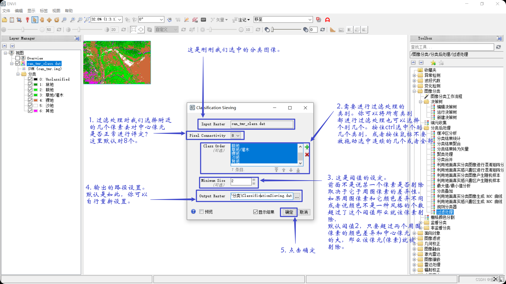Click the Open file folder icon
Viewport: 506px width, 284px height.
[4, 20]
